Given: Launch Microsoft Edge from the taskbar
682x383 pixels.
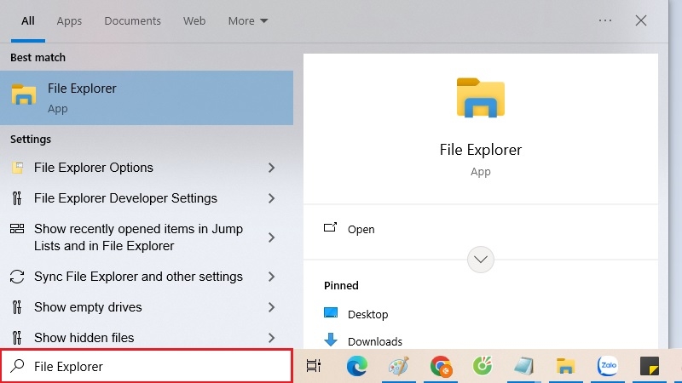Looking at the screenshot, I should pyautogui.click(x=357, y=366).
